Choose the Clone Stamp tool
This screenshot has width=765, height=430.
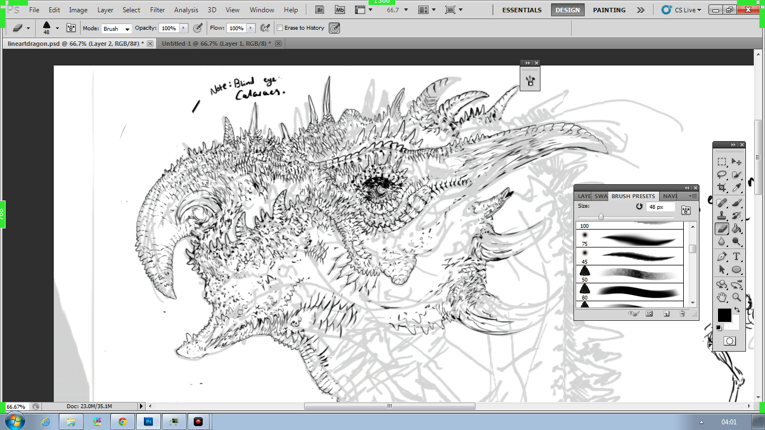[722, 215]
